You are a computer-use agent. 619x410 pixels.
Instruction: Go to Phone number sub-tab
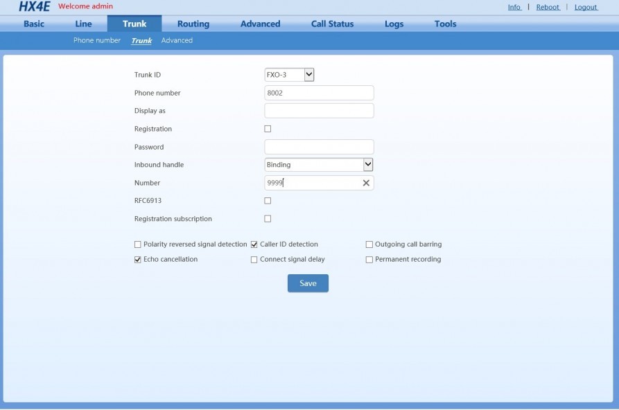[x=97, y=40]
